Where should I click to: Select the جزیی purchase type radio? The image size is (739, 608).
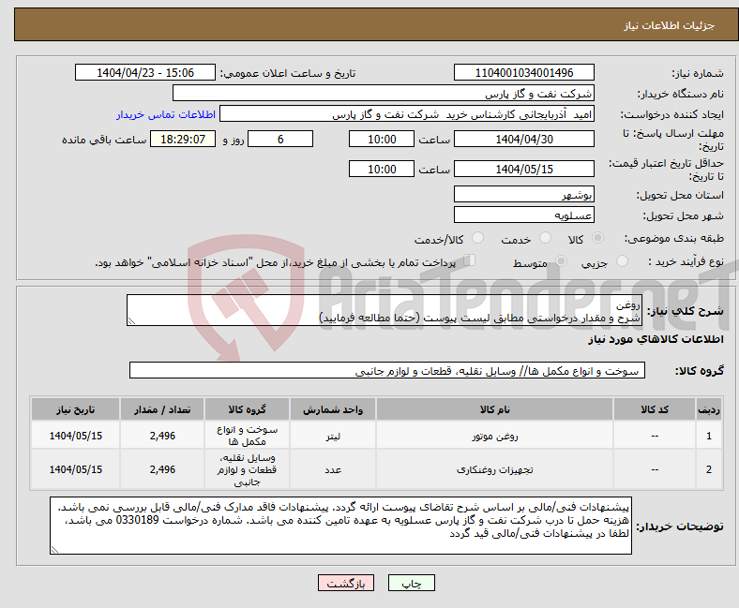pyautogui.click(x=622, y=261)
